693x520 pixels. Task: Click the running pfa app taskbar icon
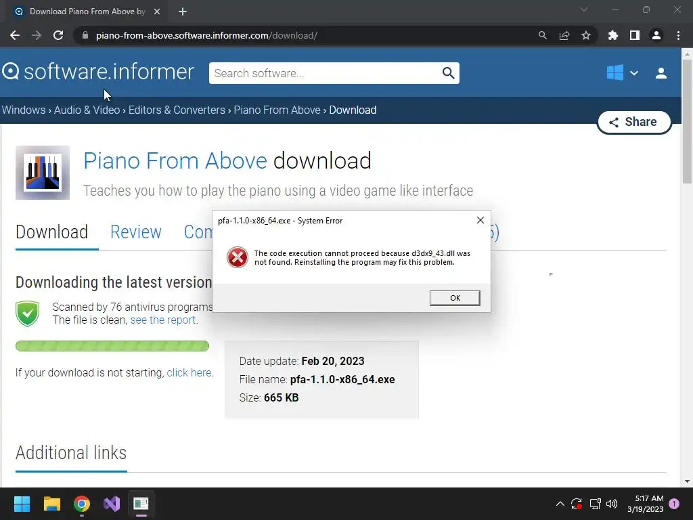[141, 504]
